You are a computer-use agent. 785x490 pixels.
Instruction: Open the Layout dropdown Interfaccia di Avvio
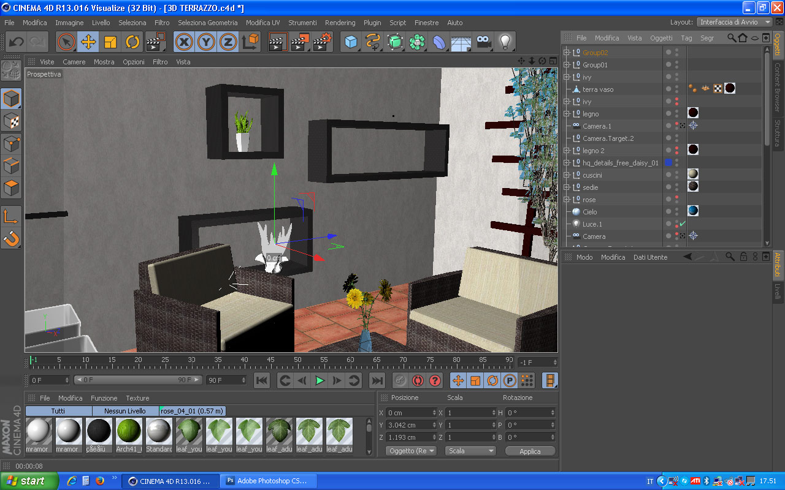pos(735,22)
